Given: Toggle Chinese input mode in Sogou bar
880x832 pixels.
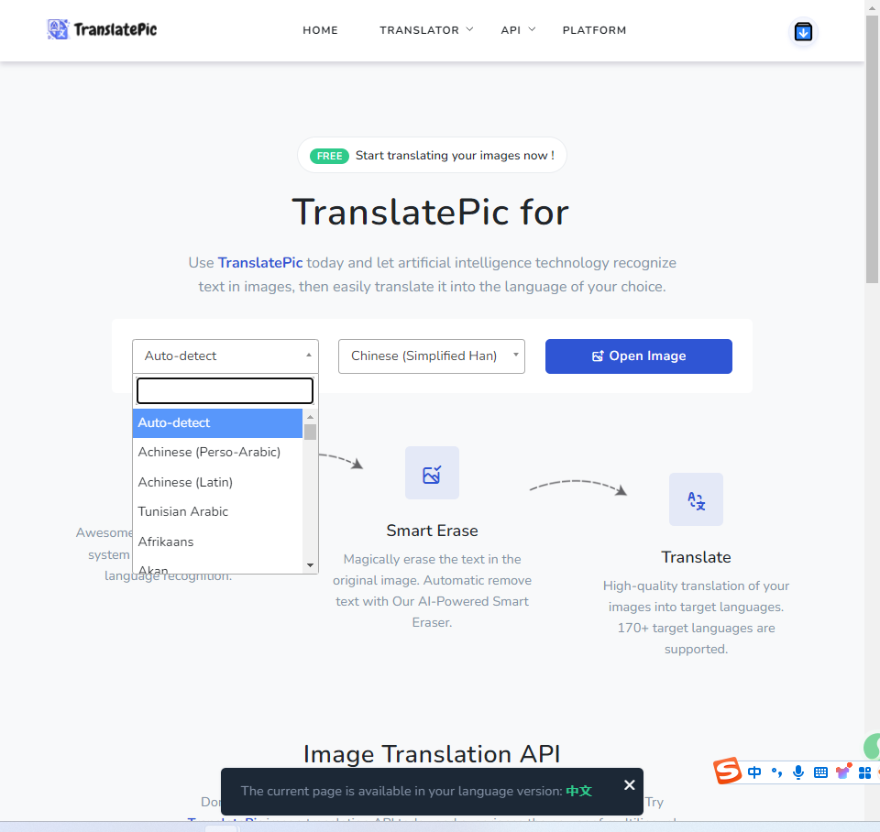Looking at the screenshot, I should click(x=754, y=772).
